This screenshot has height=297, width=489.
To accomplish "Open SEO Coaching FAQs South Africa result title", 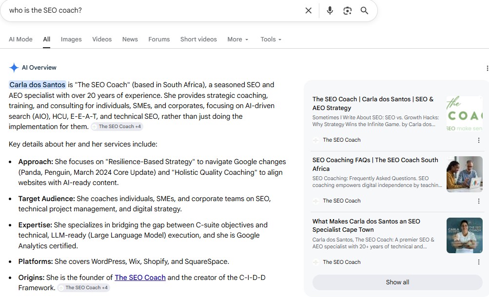I will [375, 164].
